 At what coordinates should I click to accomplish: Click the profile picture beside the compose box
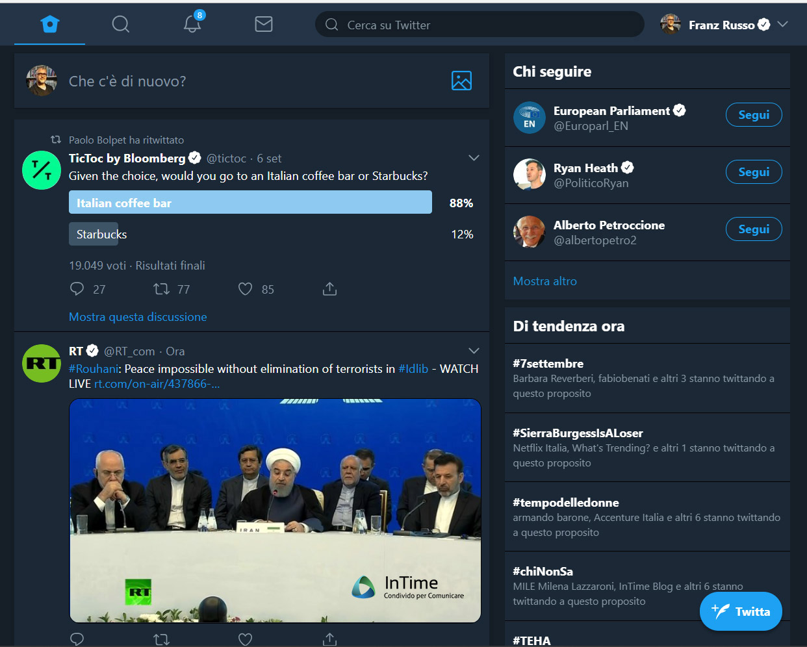point(42,81)
